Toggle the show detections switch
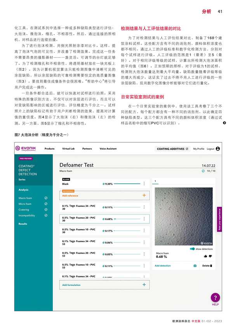 (192, 249)
